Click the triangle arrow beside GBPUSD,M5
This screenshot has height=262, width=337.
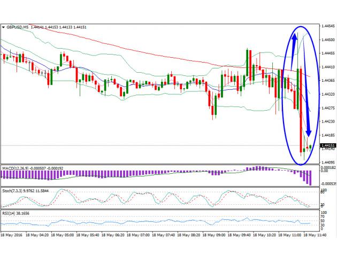(x=3, y=27)
